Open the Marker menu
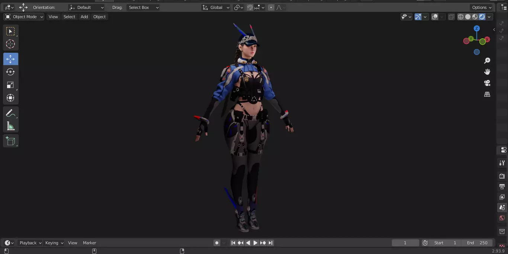 point(89,243)
